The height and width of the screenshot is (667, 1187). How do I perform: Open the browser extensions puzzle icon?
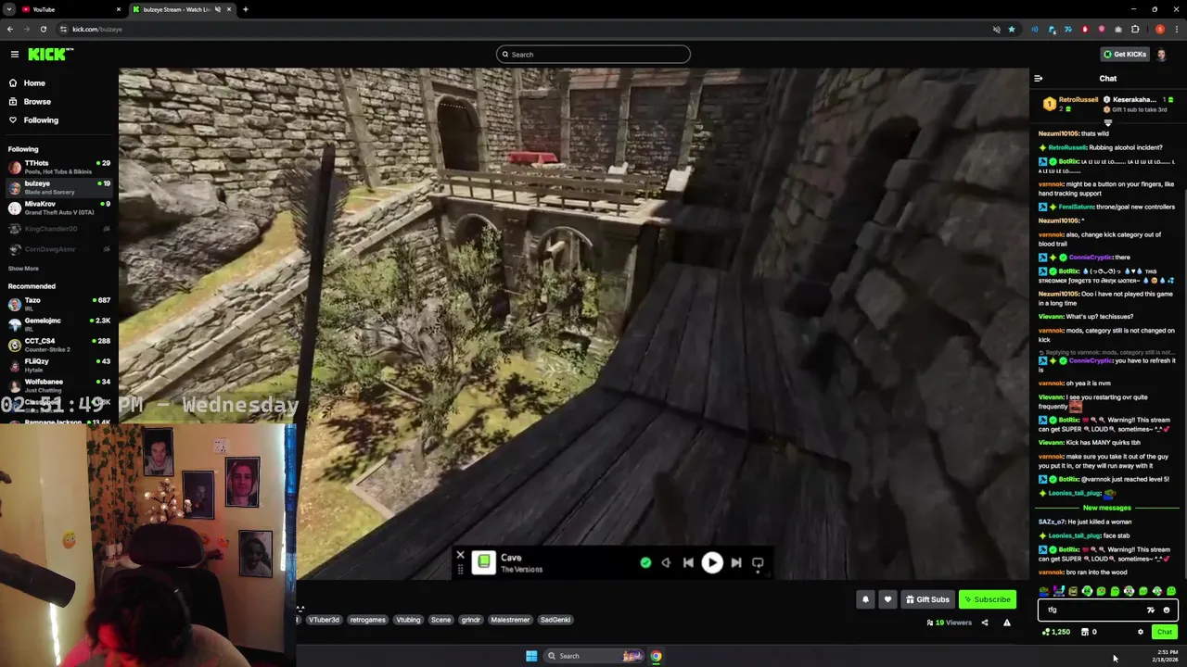[x=1135, y=30]
